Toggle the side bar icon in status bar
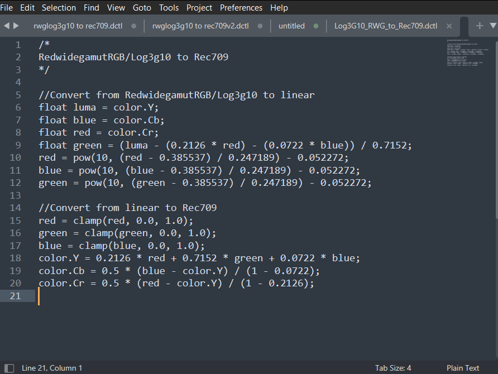Viewport: 498px width, 374px height. tap(9, 368)
